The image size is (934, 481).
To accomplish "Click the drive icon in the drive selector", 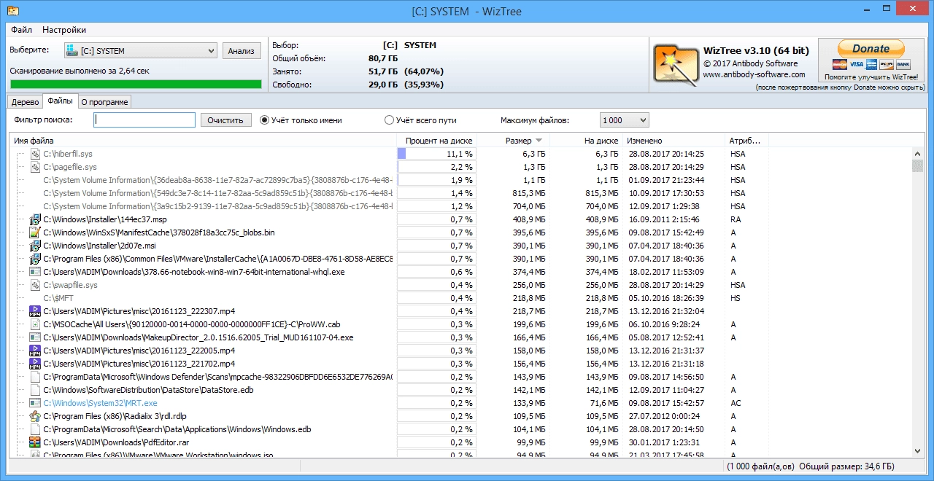I will click(x=72, y=51).
